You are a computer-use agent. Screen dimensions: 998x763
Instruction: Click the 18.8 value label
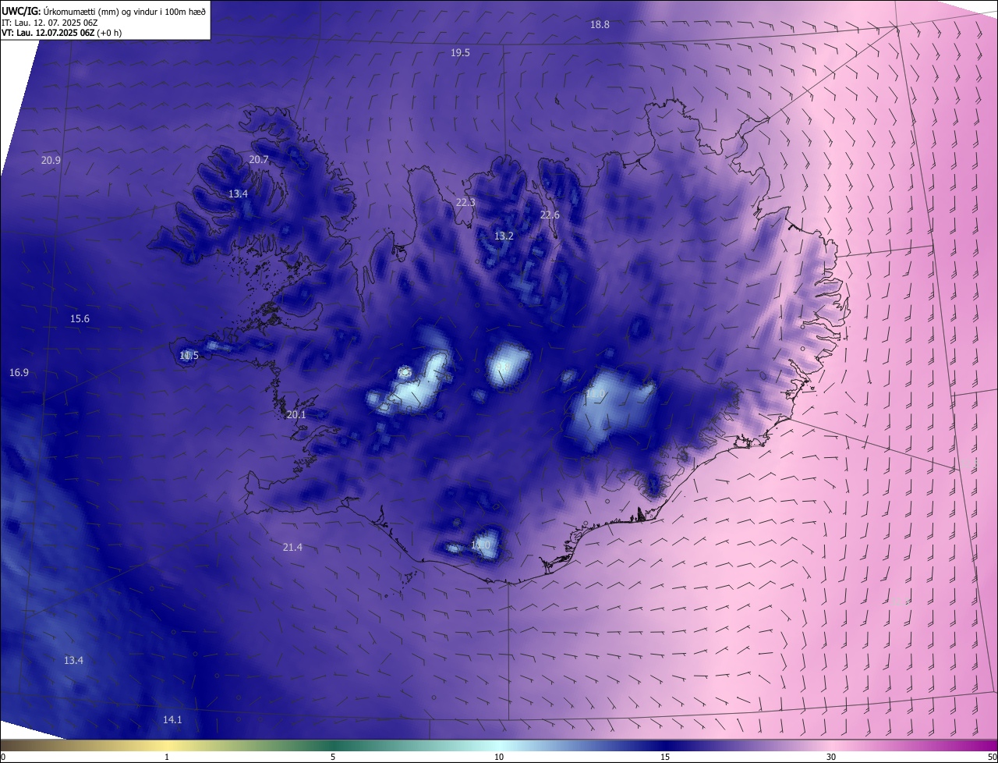click(x=600, y=25)
